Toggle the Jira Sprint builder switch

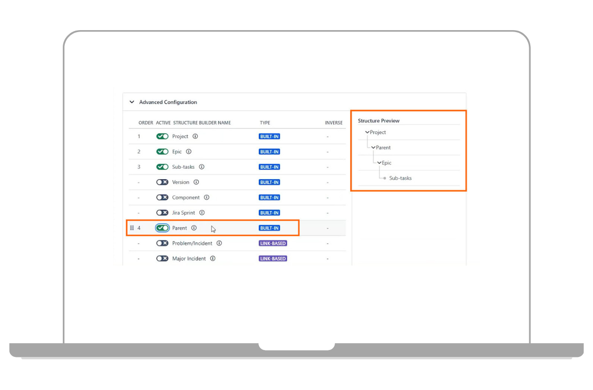(163, 212)
